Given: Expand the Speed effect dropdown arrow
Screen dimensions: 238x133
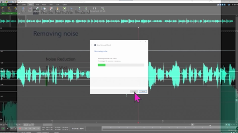Looking at the screenshot, I should [x=47, y=9].
